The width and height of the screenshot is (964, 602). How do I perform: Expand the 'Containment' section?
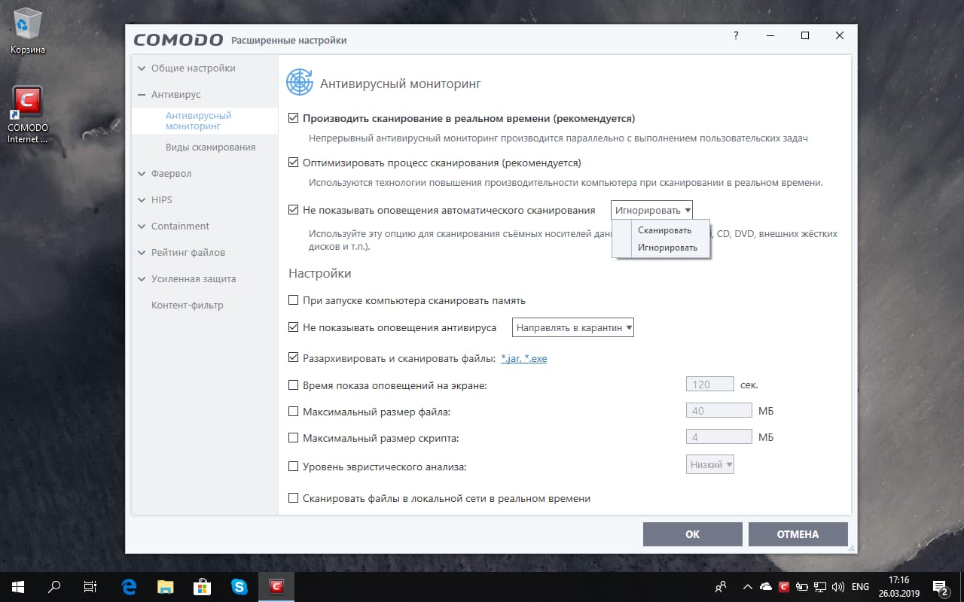click(174, 227)
